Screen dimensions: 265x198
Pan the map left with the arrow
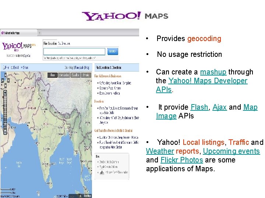click(2, 80)
